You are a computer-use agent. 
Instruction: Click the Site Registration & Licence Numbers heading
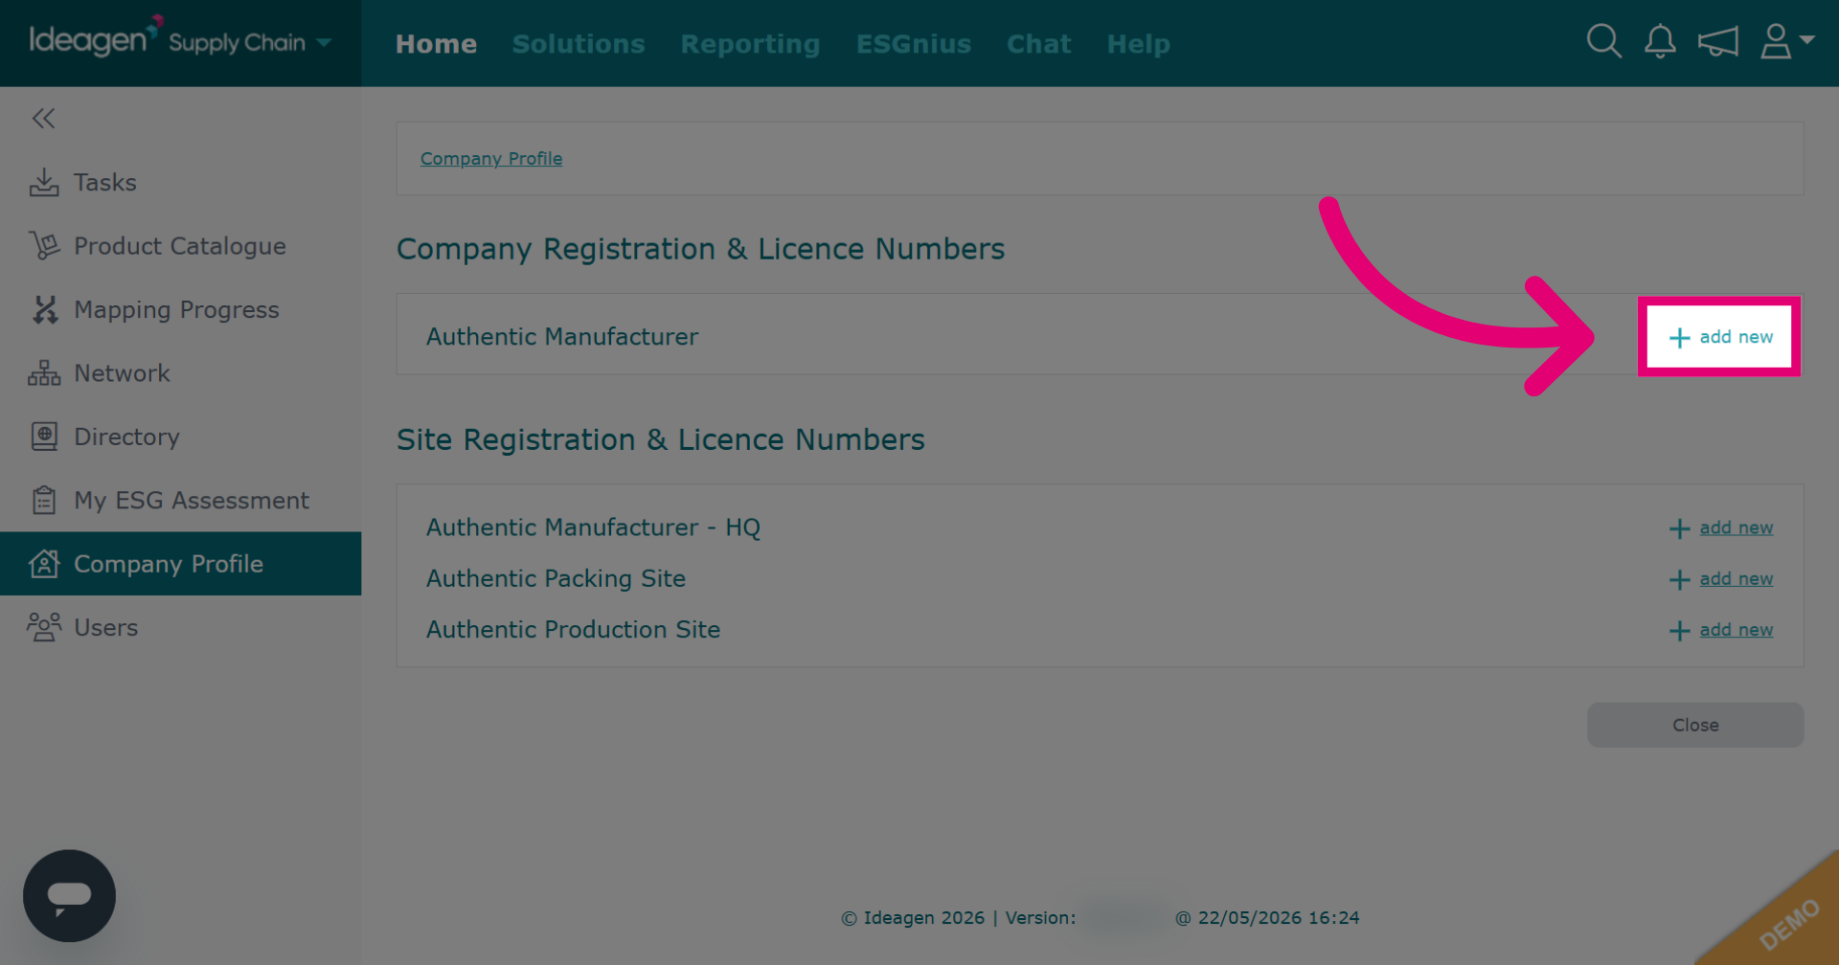tap(660, 439)
